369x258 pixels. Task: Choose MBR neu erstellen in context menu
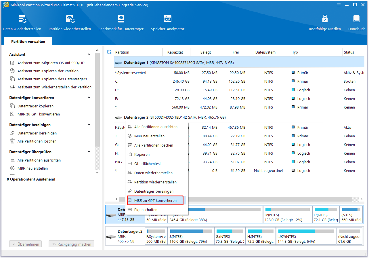(157, 136)
